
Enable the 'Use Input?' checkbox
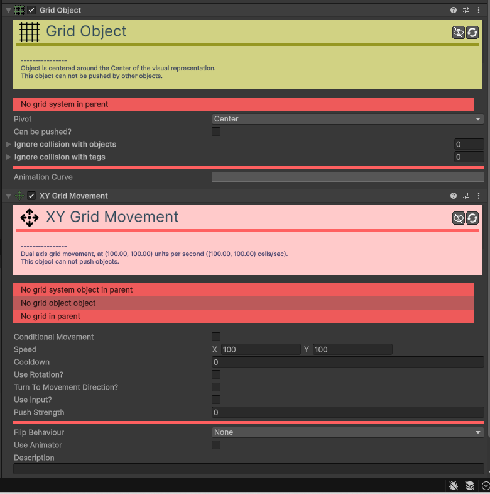pyautogui.click(x=216, y=400)
